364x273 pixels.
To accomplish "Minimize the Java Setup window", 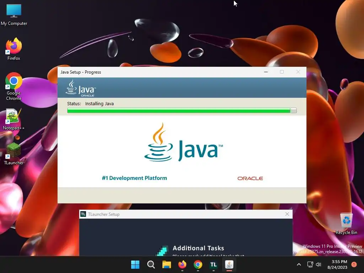I will 266,72.
